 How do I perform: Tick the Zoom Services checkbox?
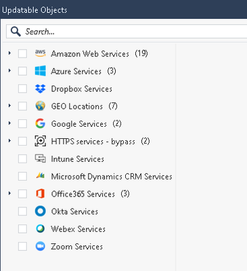[22, 247]
